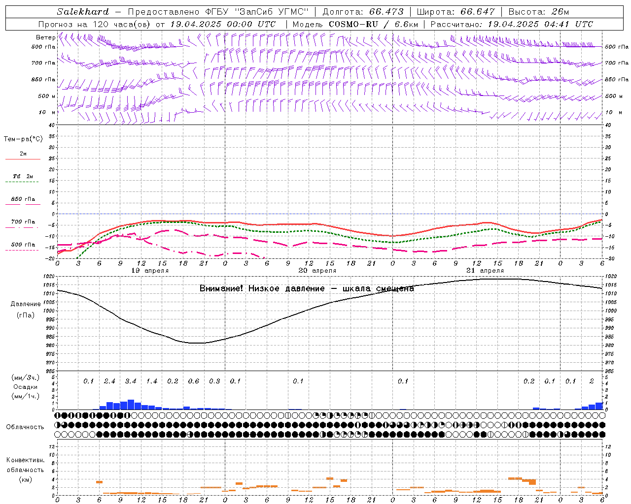Click the Тем-ра(°C) axis label
The image size is (631, 504).
23,139
